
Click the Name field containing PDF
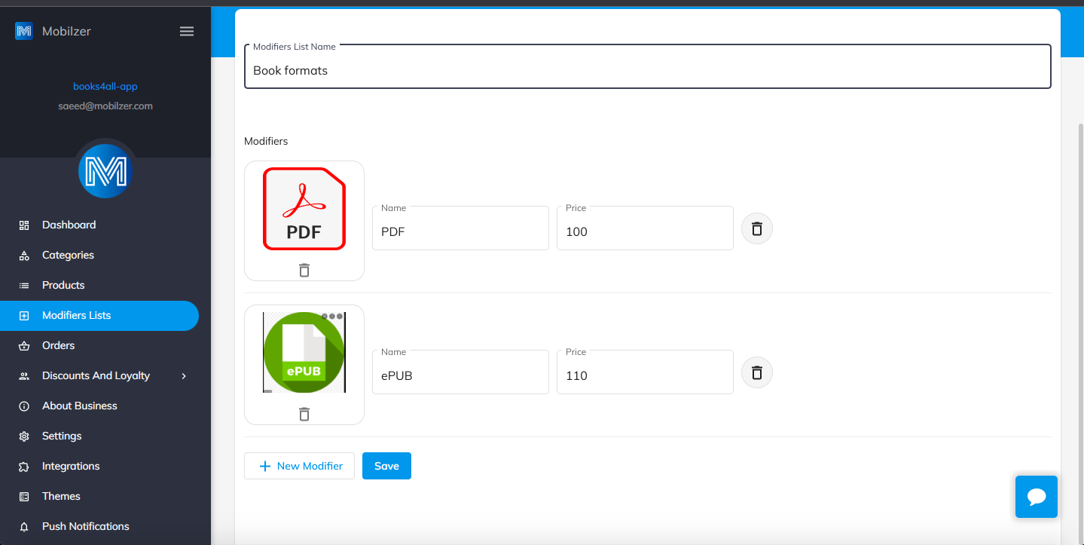point(460,228)
